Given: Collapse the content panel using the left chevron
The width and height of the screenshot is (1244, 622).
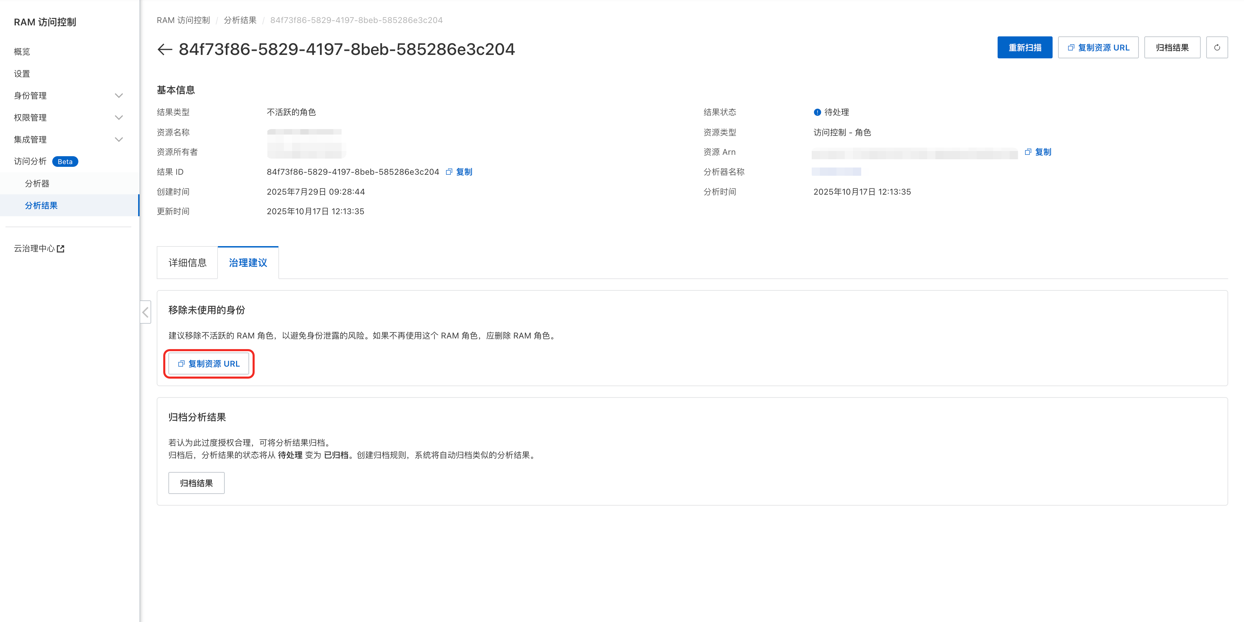Looking at the screenshot, I should [x=145, y=312].
